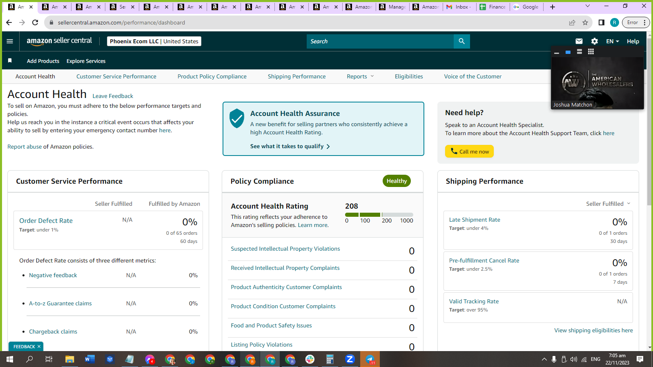Open the EN language dropdown
This screenshot has width=653, height=367.
coord(613,41)
